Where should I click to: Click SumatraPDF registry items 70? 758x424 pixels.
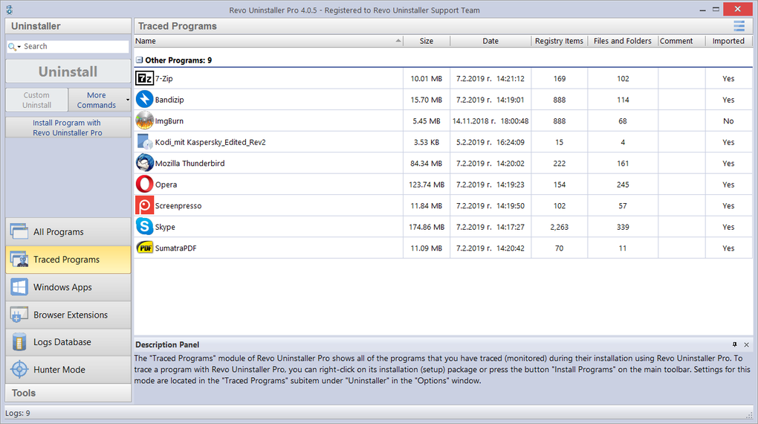coord(560,248)
